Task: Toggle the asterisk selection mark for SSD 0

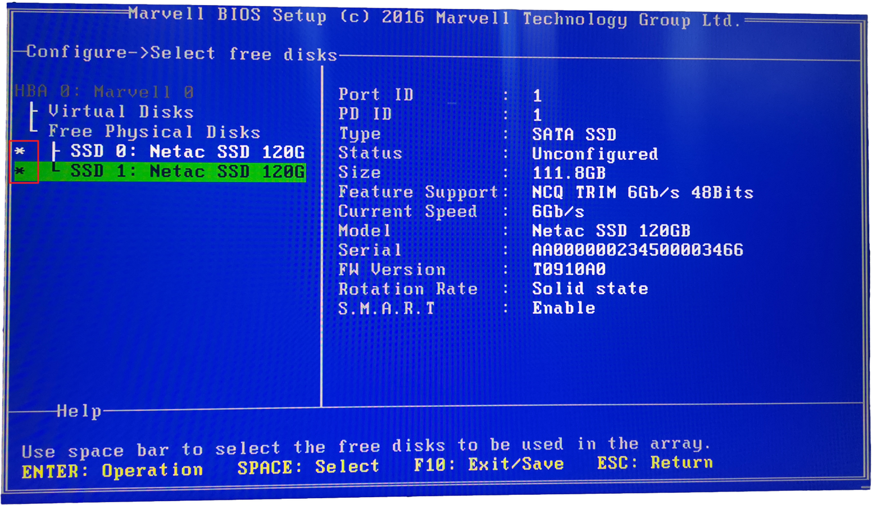Action: click(x=20, y=151)
